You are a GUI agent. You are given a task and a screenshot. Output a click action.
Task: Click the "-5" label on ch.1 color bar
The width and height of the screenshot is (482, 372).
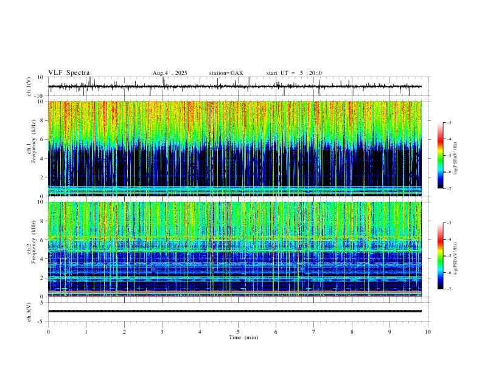[x=449, y=156]
